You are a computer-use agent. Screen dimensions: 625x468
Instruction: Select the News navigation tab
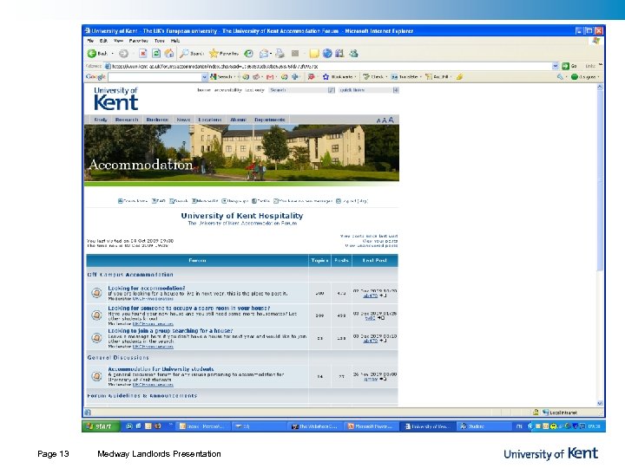tap(183, 120)
